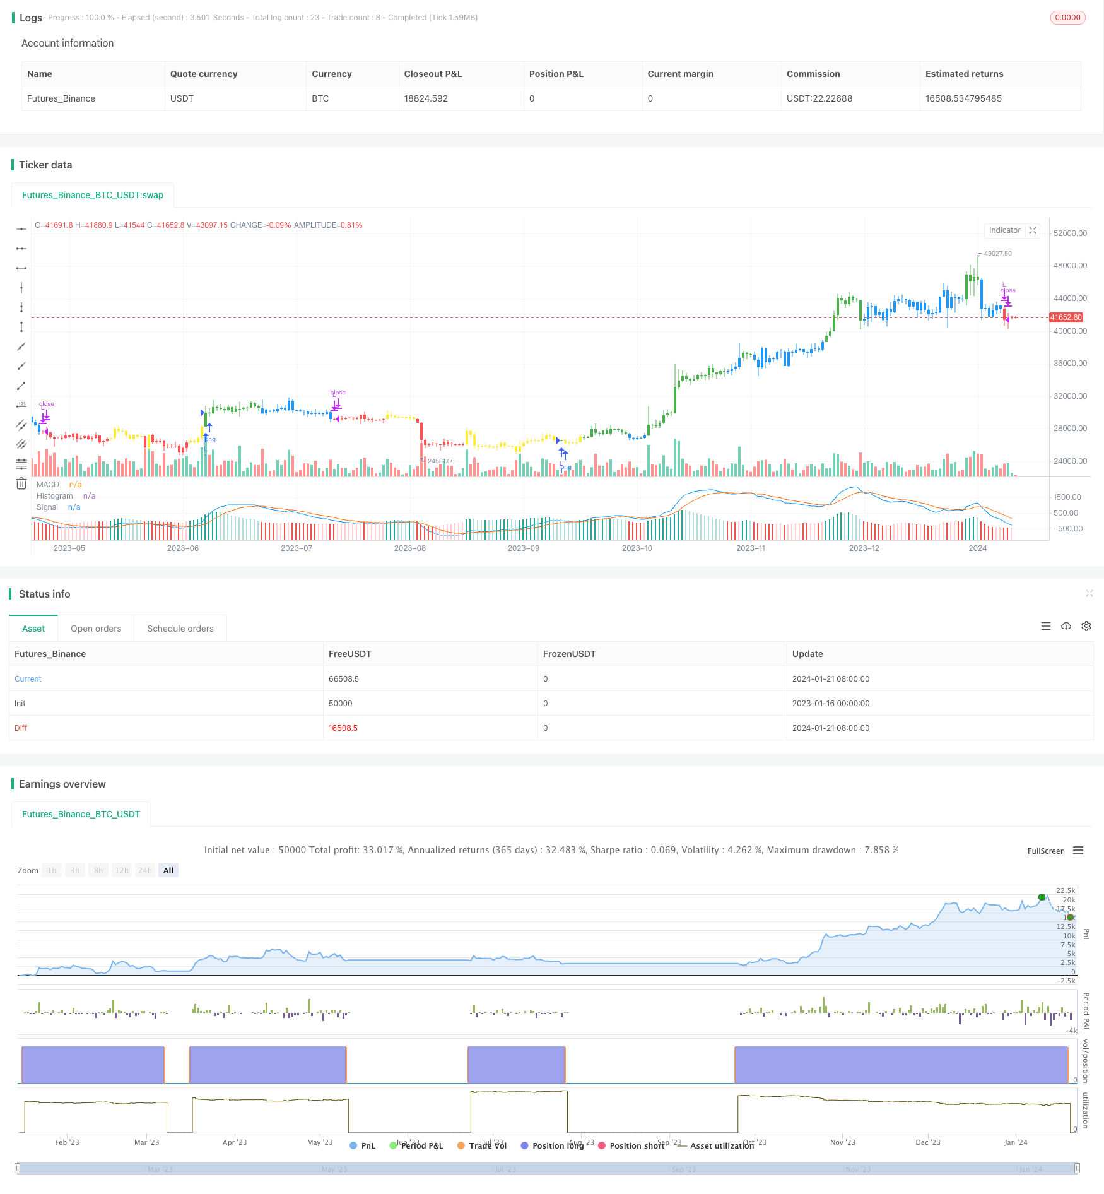Open Status info settings gear
This screenshot has height=1194, width=1104.
[1086, 626]
